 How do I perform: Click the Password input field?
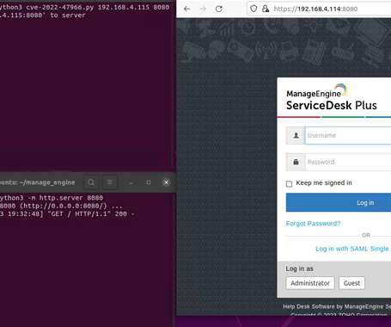coord(348,162)
